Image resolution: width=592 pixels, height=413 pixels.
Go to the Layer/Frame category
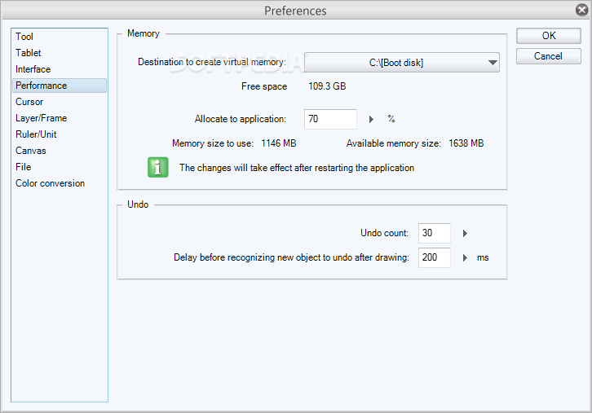click(60, 118)
